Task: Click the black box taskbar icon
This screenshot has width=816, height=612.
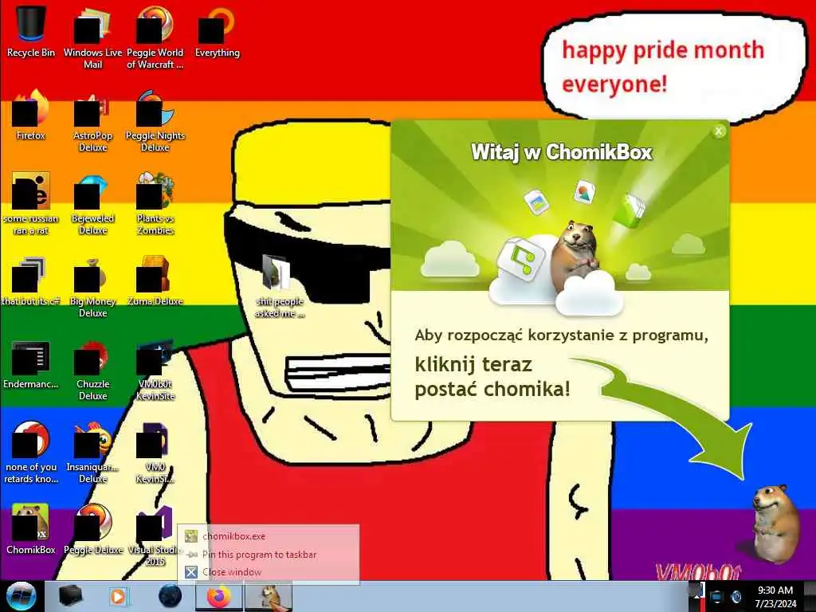Action: pos(71,596)
